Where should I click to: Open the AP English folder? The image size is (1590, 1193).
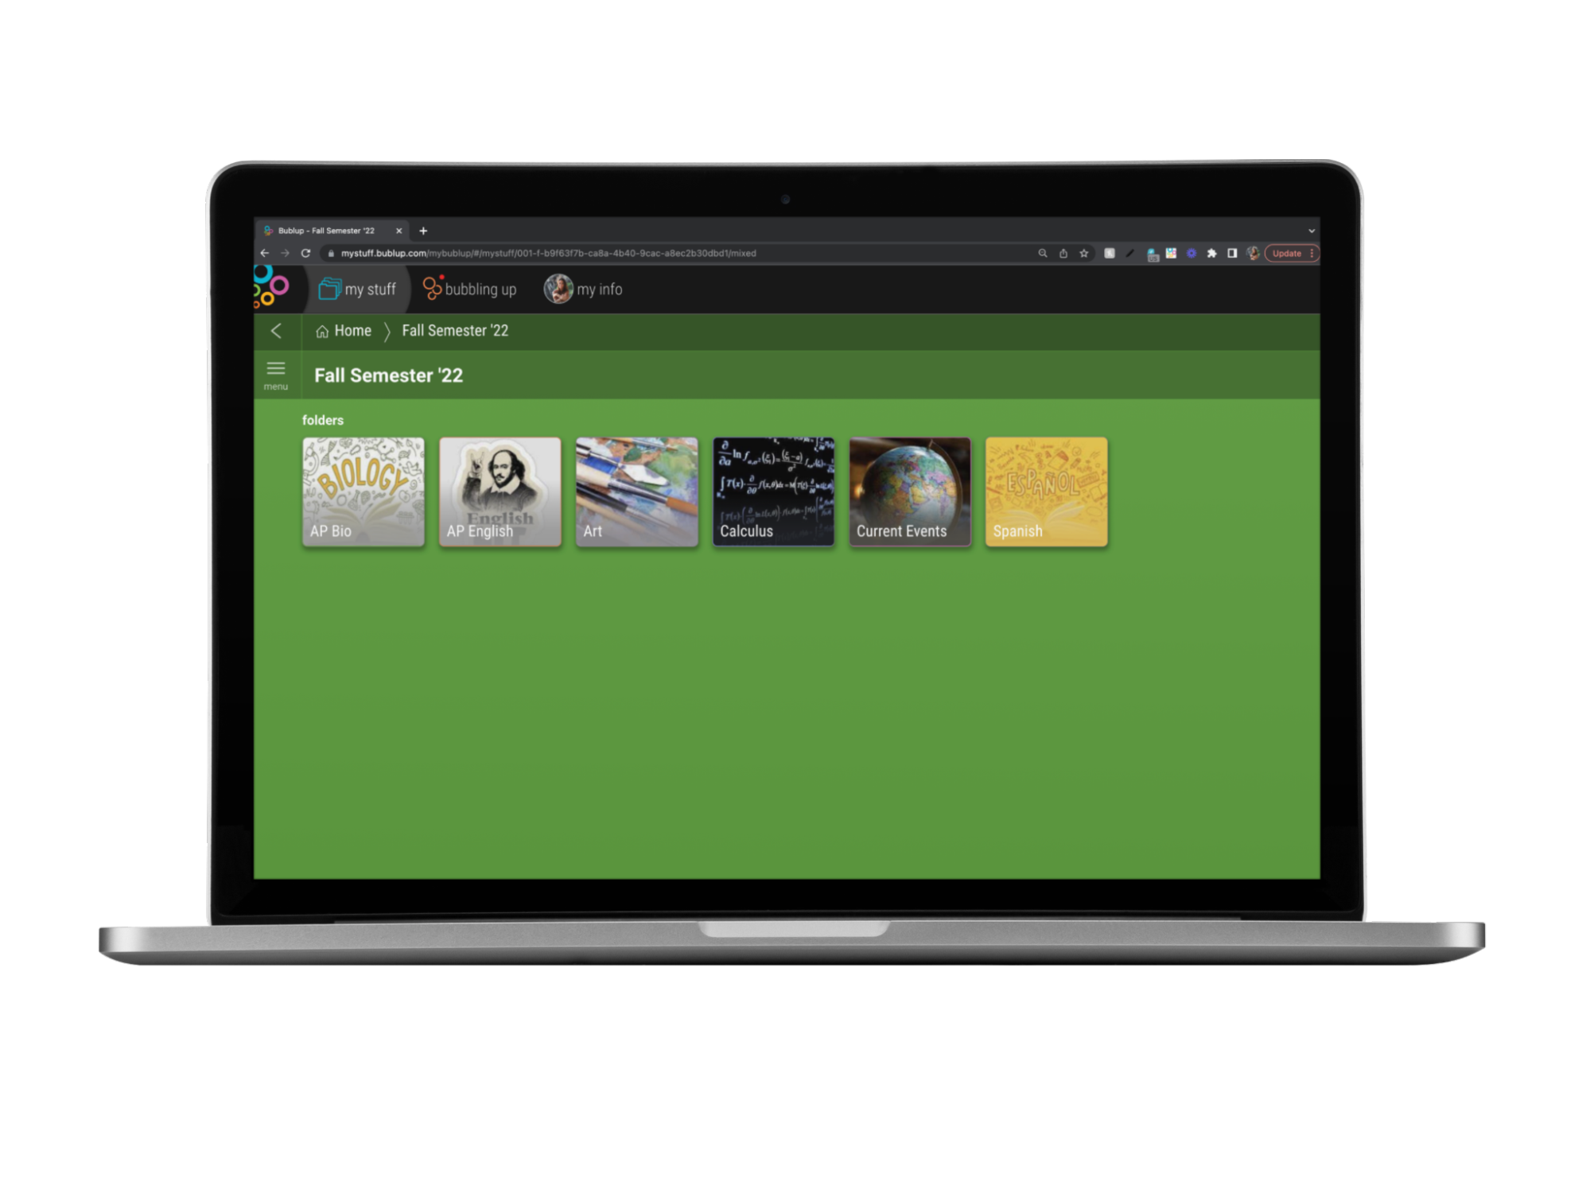pyautogui.click(x=499, y=490)
